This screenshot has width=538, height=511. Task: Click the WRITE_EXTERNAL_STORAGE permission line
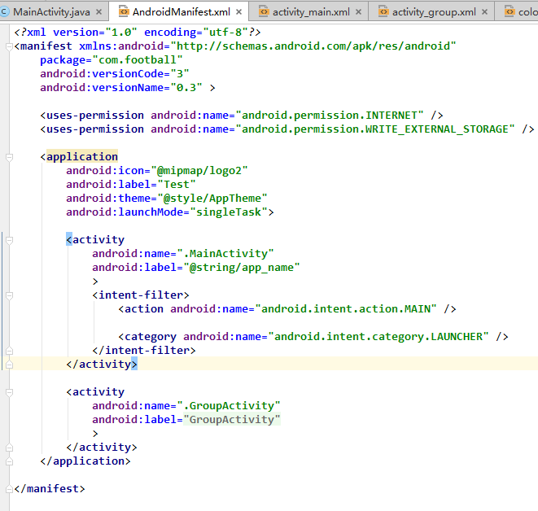(287, 129)
